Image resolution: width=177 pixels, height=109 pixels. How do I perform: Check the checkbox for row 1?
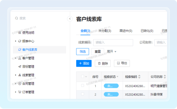(82, 86)
